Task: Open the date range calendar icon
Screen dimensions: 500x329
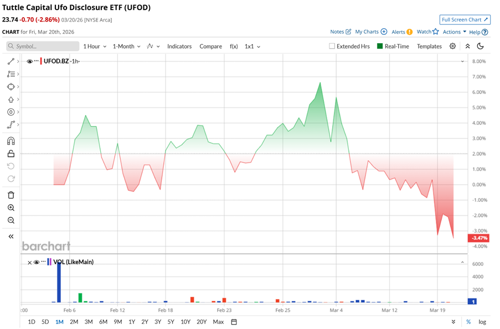Action: tap(234, 322)
